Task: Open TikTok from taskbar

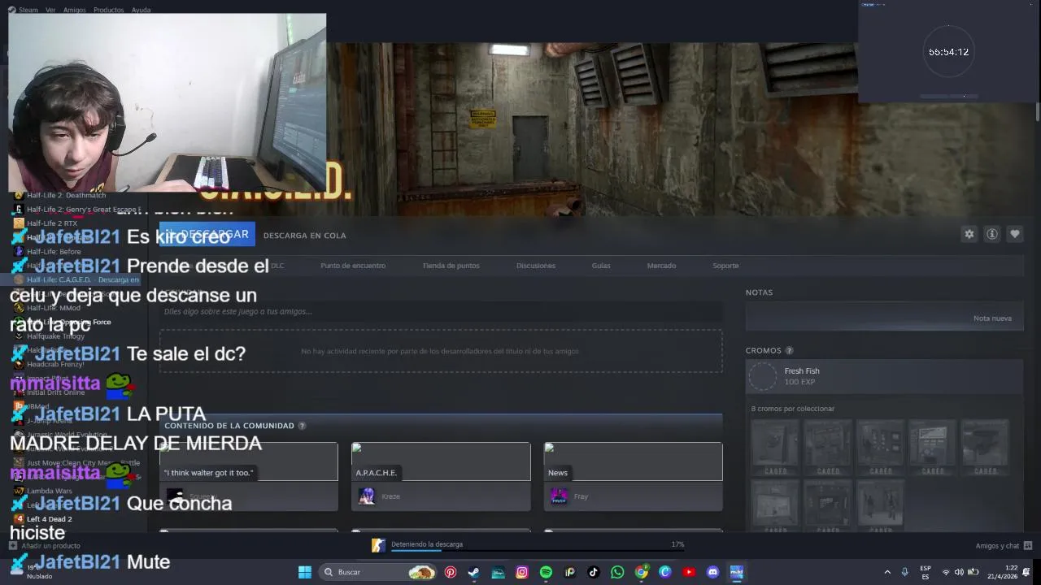Action: coord(594,572)
